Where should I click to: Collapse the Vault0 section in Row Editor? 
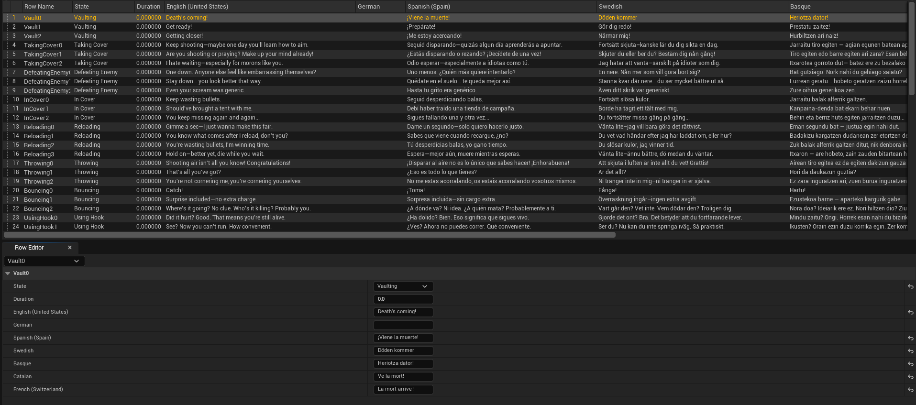8,274
